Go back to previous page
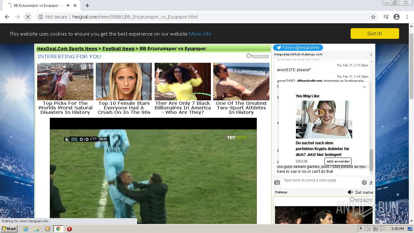This screenshot has height=233, width=414. (7, 17)
